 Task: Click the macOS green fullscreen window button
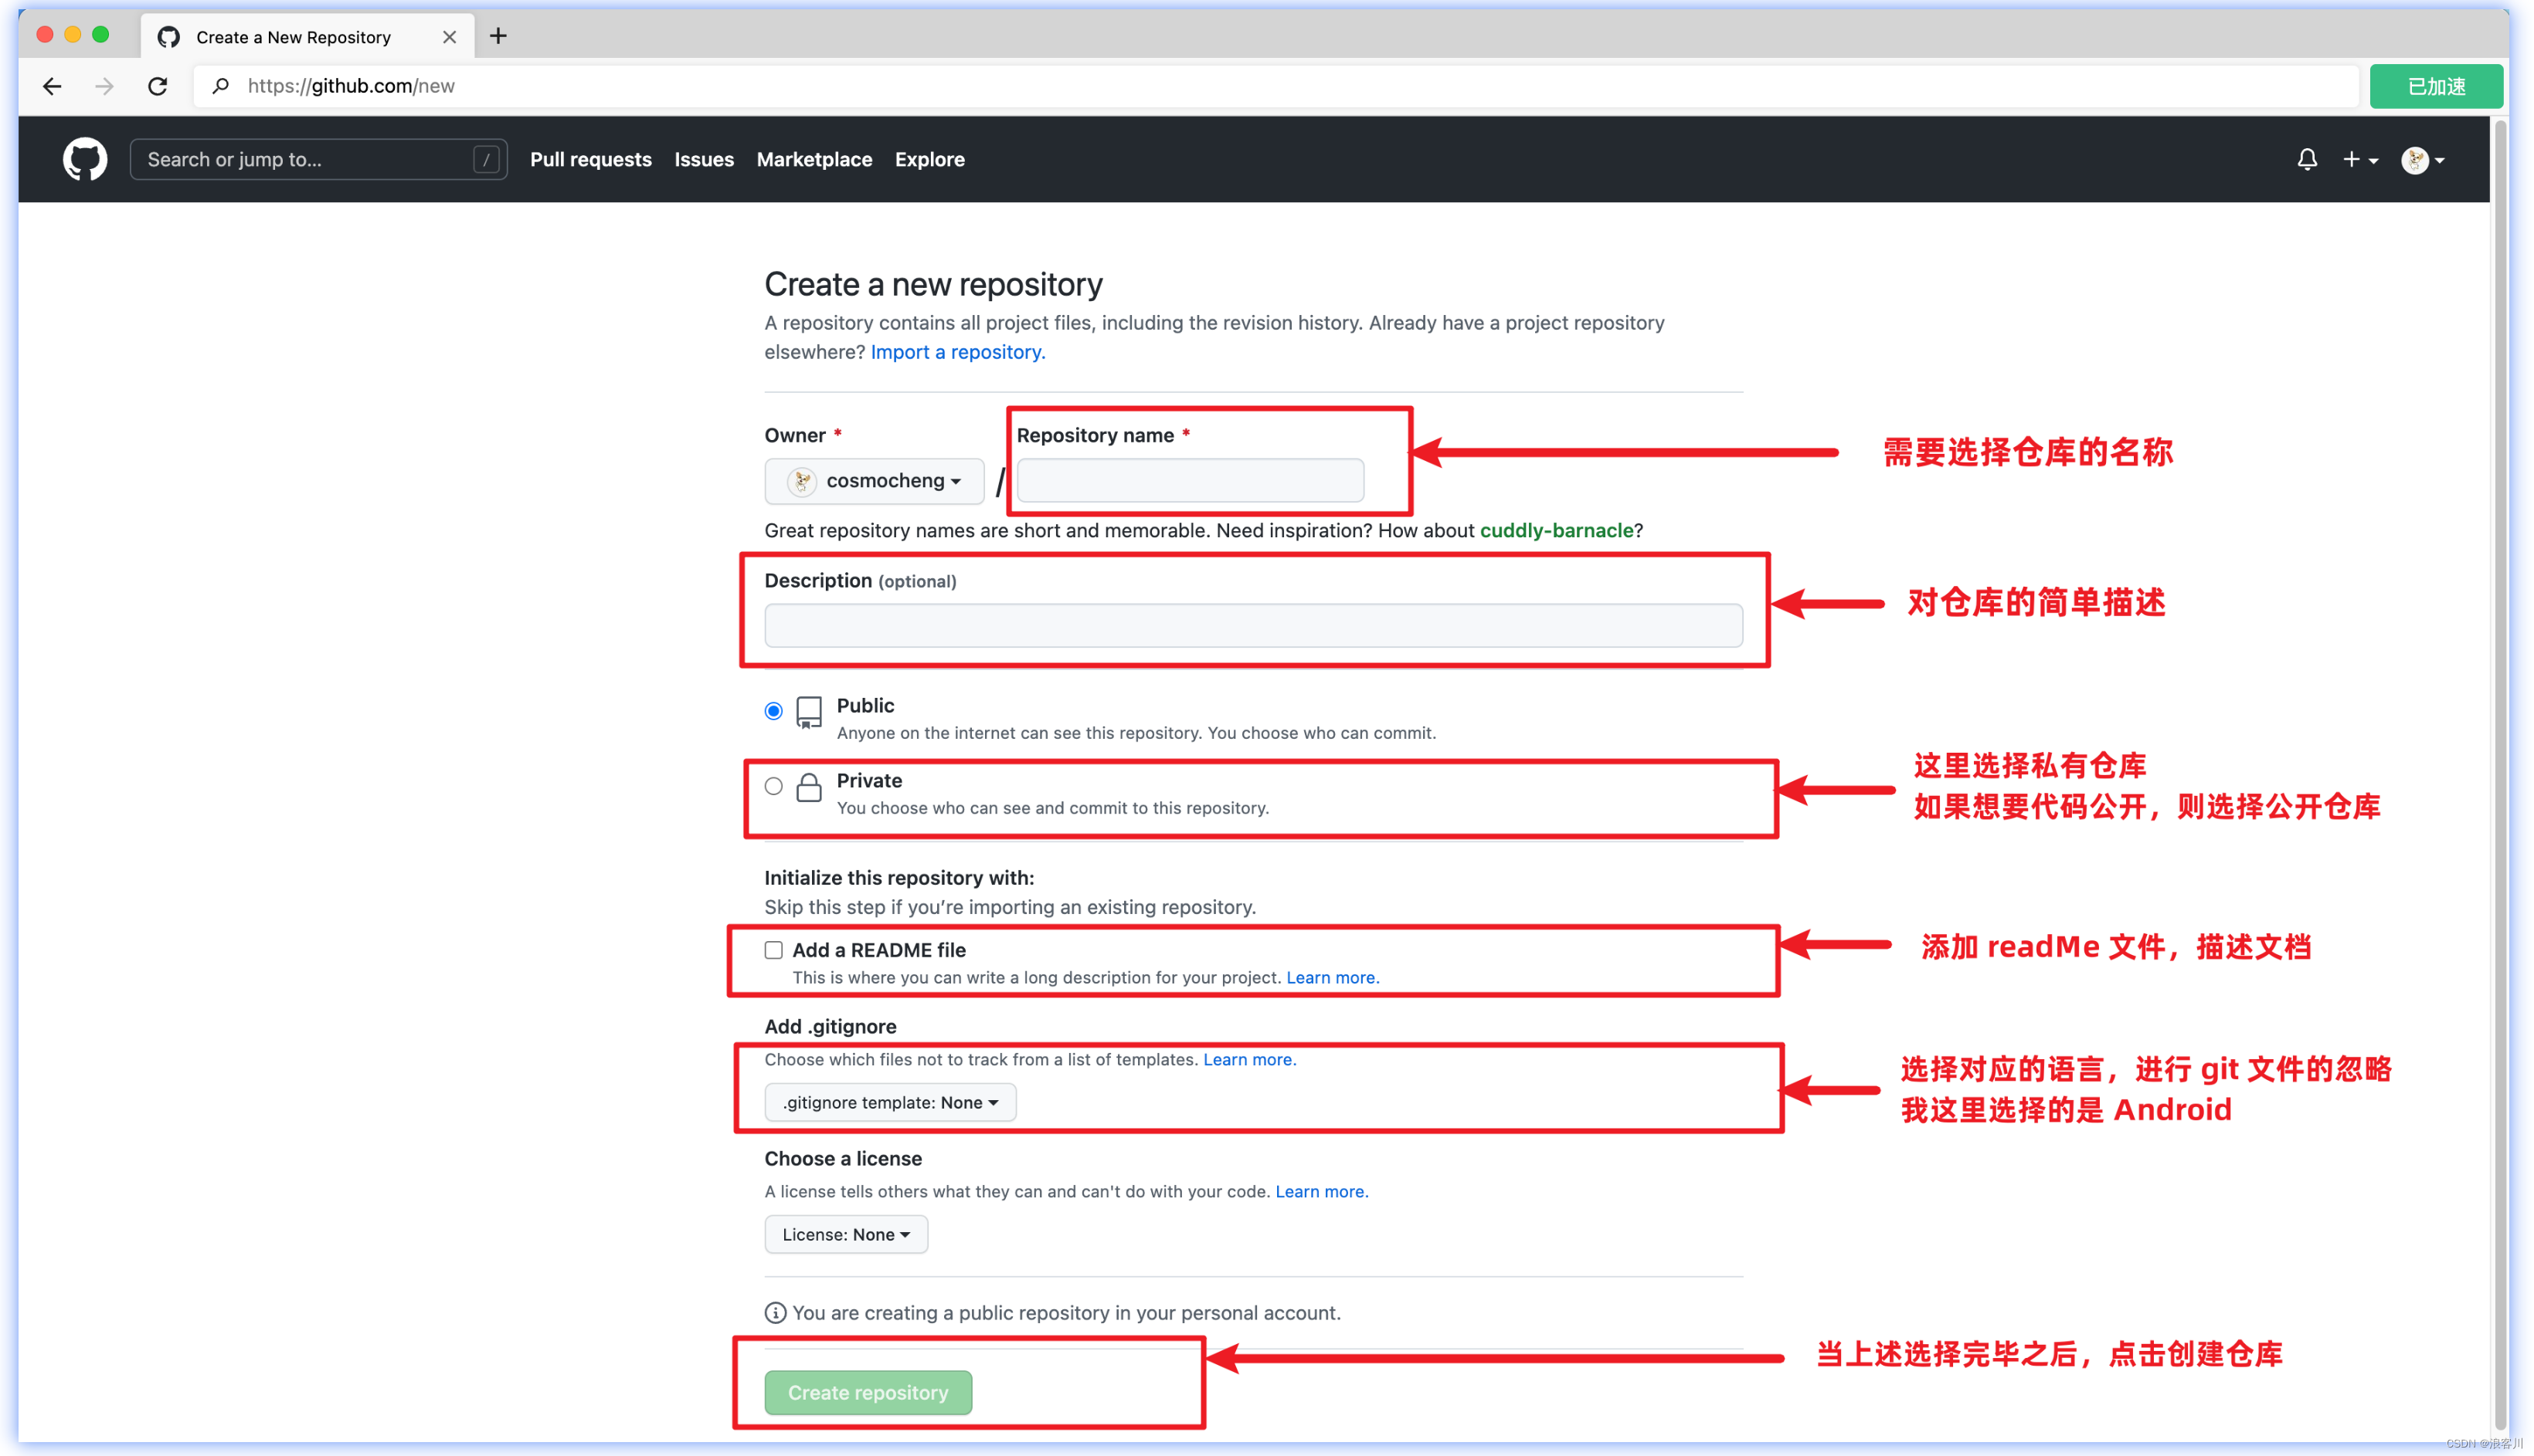coord(100,35)
